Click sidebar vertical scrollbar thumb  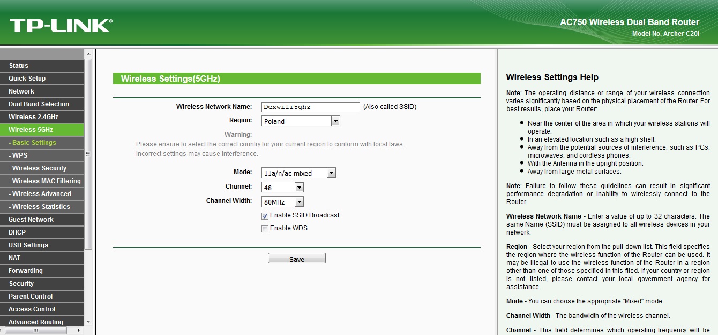click(x=88, y=154)
